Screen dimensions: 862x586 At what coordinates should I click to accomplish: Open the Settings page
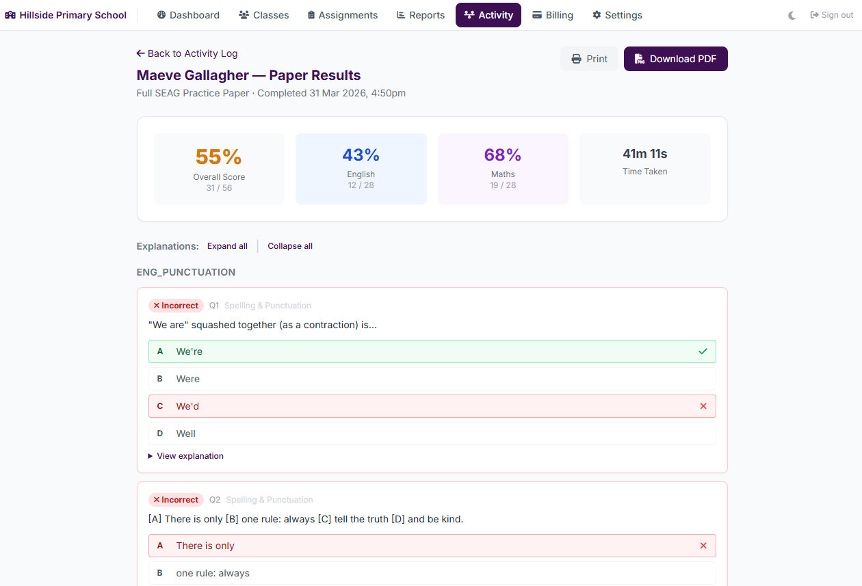617,15
